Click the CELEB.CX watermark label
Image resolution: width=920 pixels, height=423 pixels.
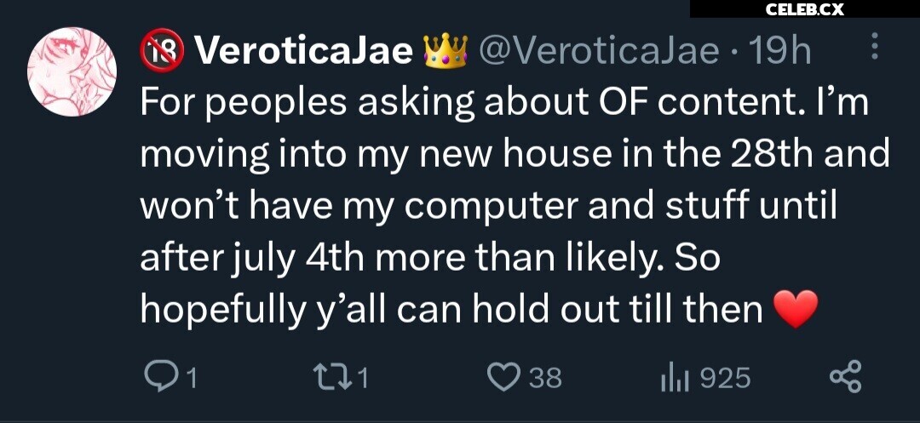coord(804,9)
